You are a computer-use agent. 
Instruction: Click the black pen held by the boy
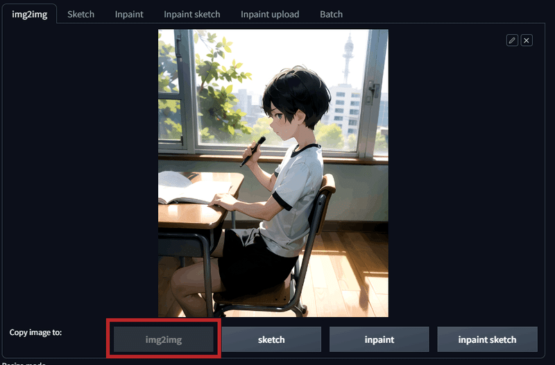point(253,151)
